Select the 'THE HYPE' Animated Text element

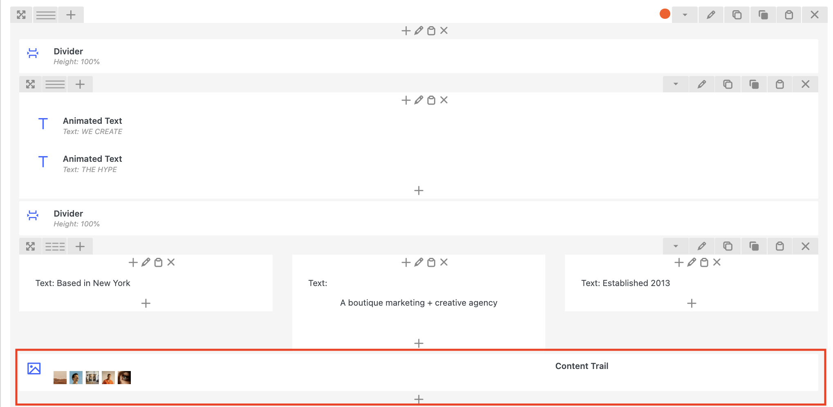click(92, 163)
